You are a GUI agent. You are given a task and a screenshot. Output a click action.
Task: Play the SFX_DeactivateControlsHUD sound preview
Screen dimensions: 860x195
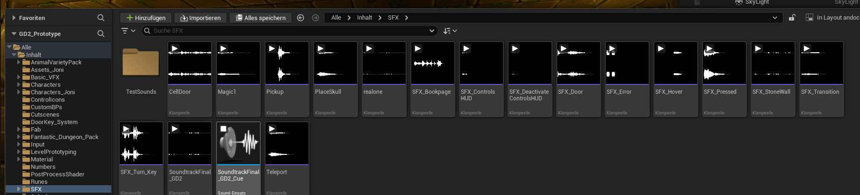(515, 49)
